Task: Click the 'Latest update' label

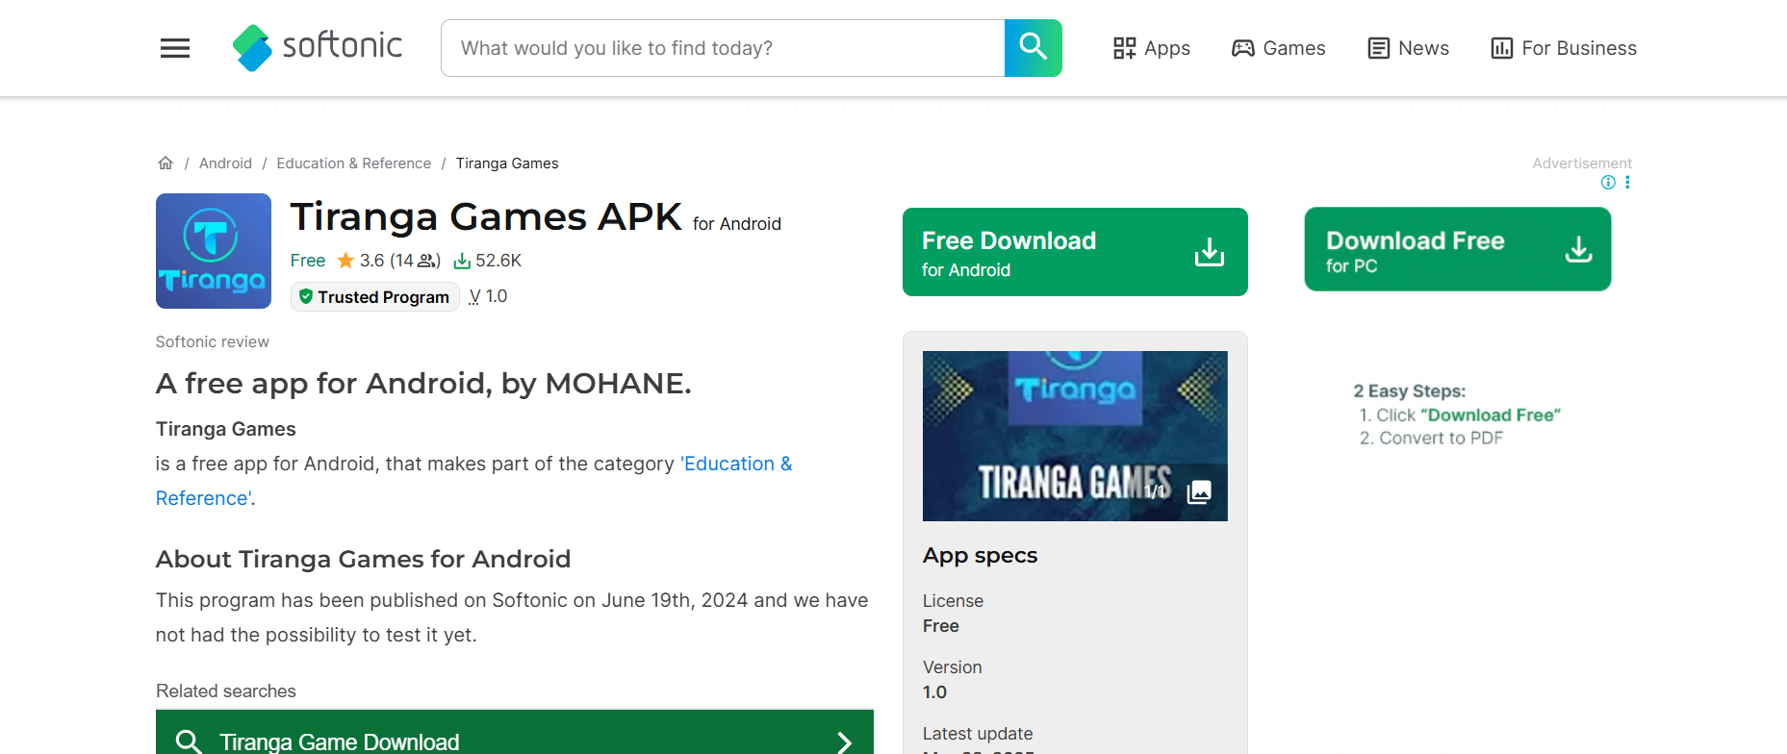Action: [978, 734]
